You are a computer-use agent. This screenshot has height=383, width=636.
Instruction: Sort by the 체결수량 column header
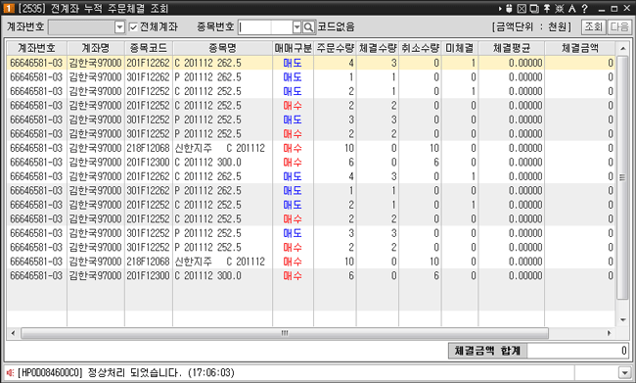[378, 48]
